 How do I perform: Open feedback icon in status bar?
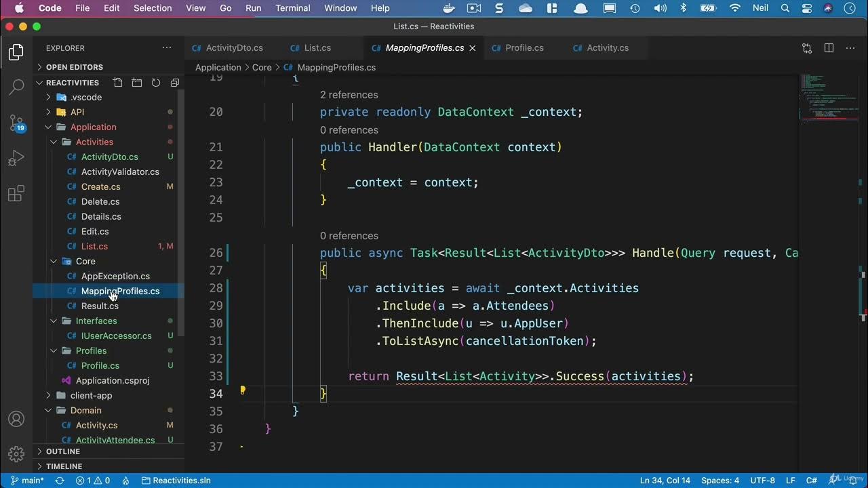pos(833,481)
